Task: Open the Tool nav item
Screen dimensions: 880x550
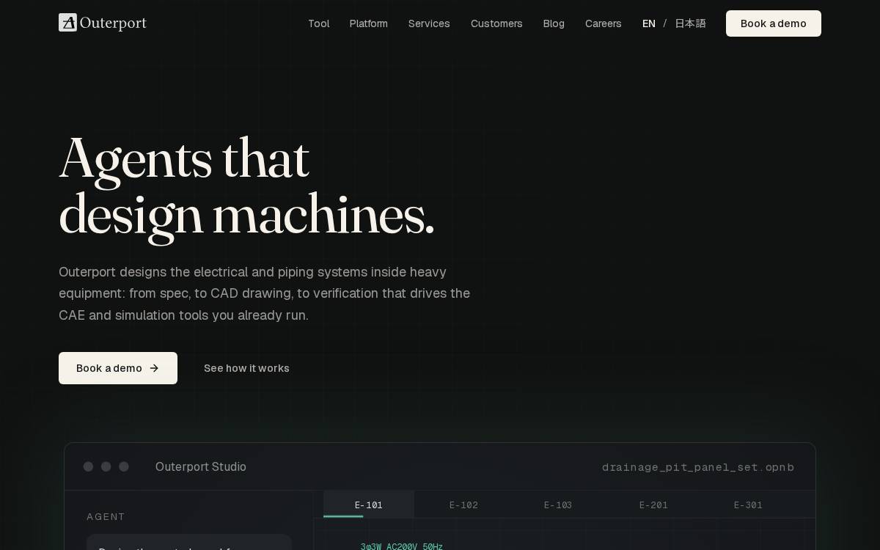Action: [x=318, y=23]
